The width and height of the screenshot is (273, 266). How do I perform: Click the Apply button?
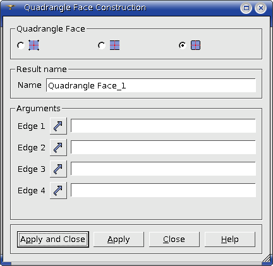(x=119, y=239)
